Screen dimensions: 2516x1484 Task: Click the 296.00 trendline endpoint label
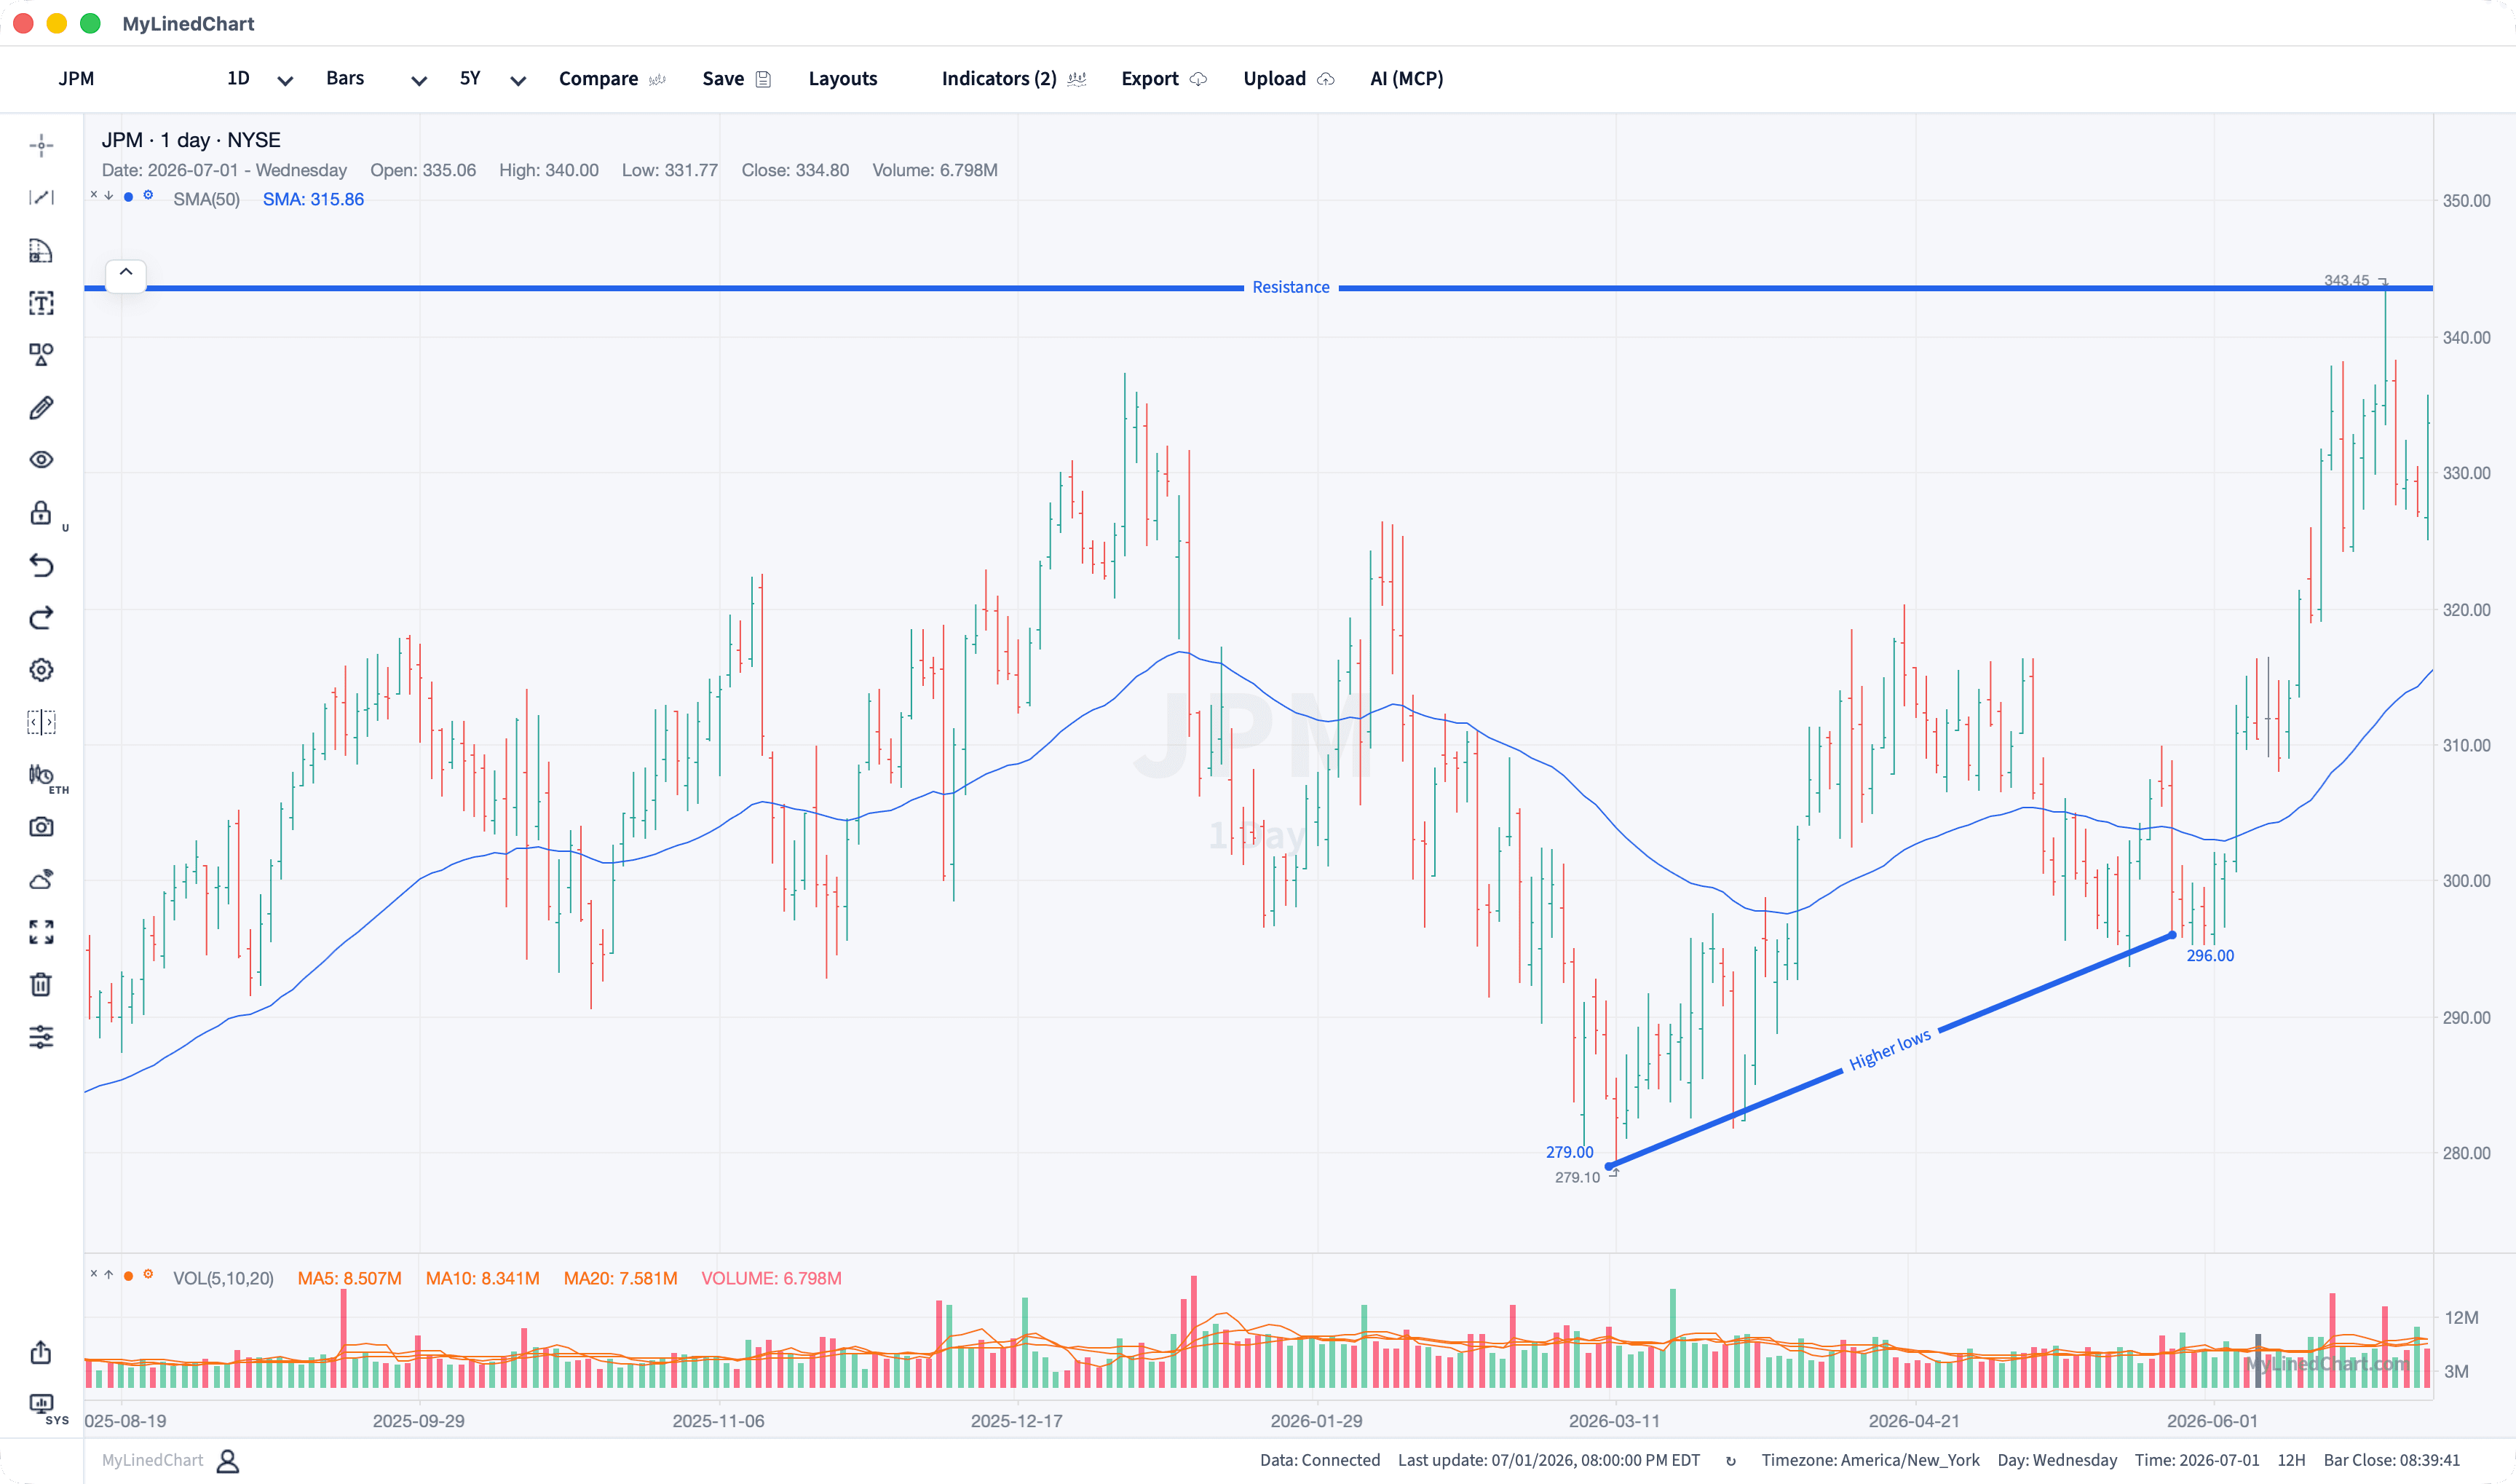tap(2209, 956)
